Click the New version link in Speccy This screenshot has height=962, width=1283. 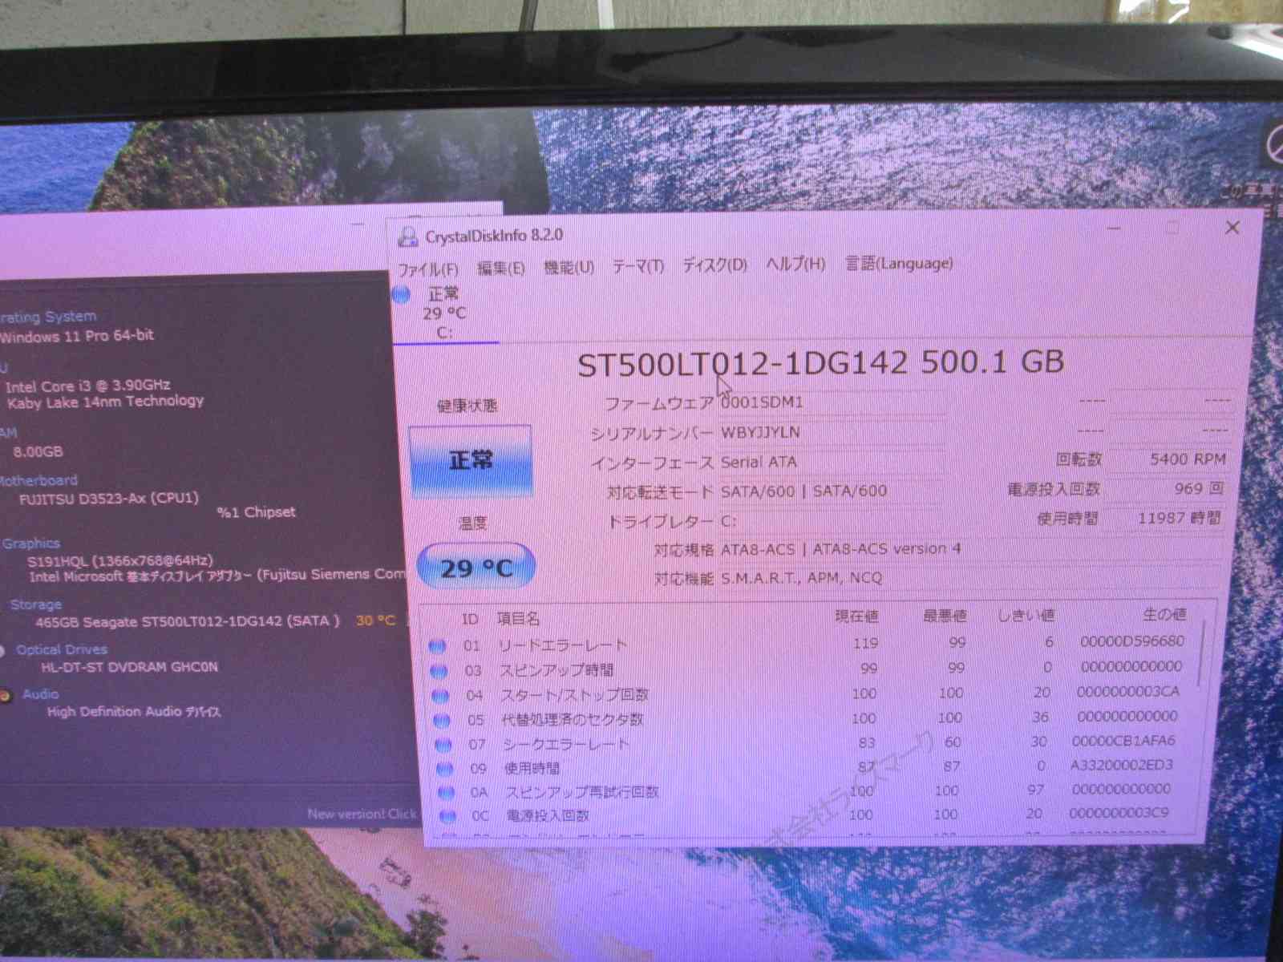click(362, 814)
